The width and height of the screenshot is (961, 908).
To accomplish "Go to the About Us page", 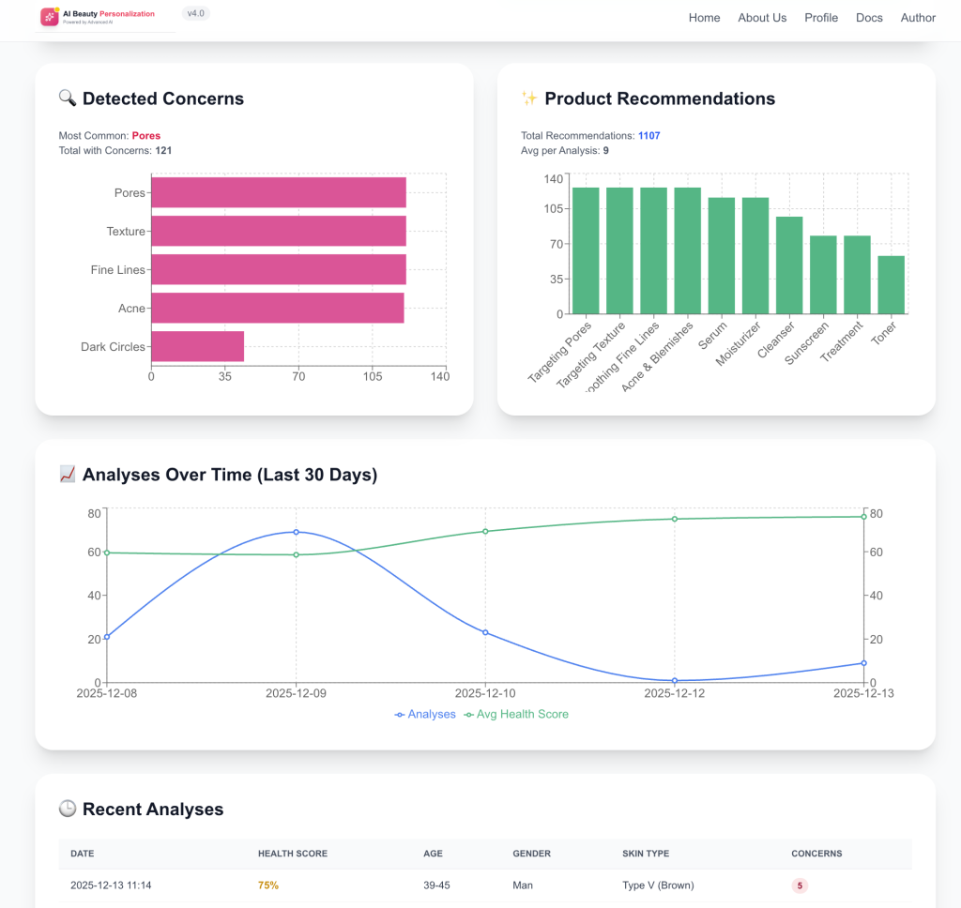I will (x=762, y=18).
